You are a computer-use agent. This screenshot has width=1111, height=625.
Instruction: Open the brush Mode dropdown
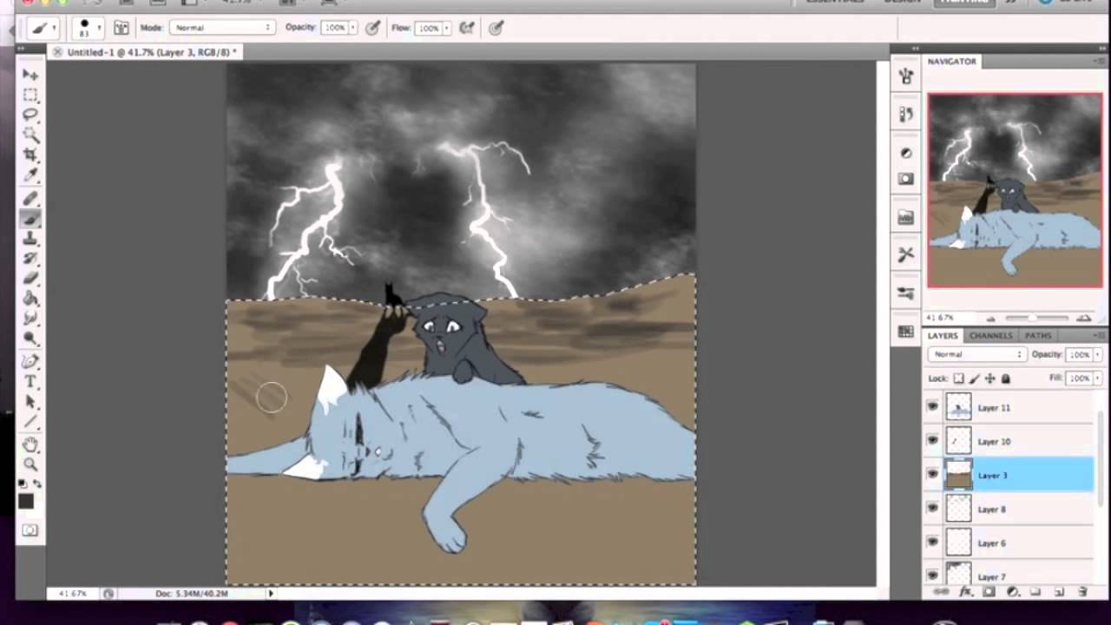[x=221, y=28]
